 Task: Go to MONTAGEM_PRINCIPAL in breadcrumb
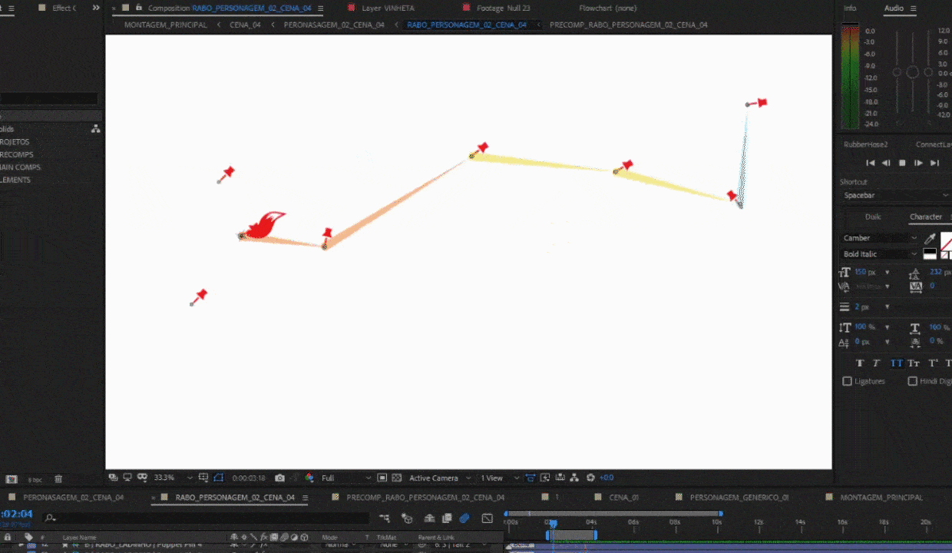click(165, 25)
